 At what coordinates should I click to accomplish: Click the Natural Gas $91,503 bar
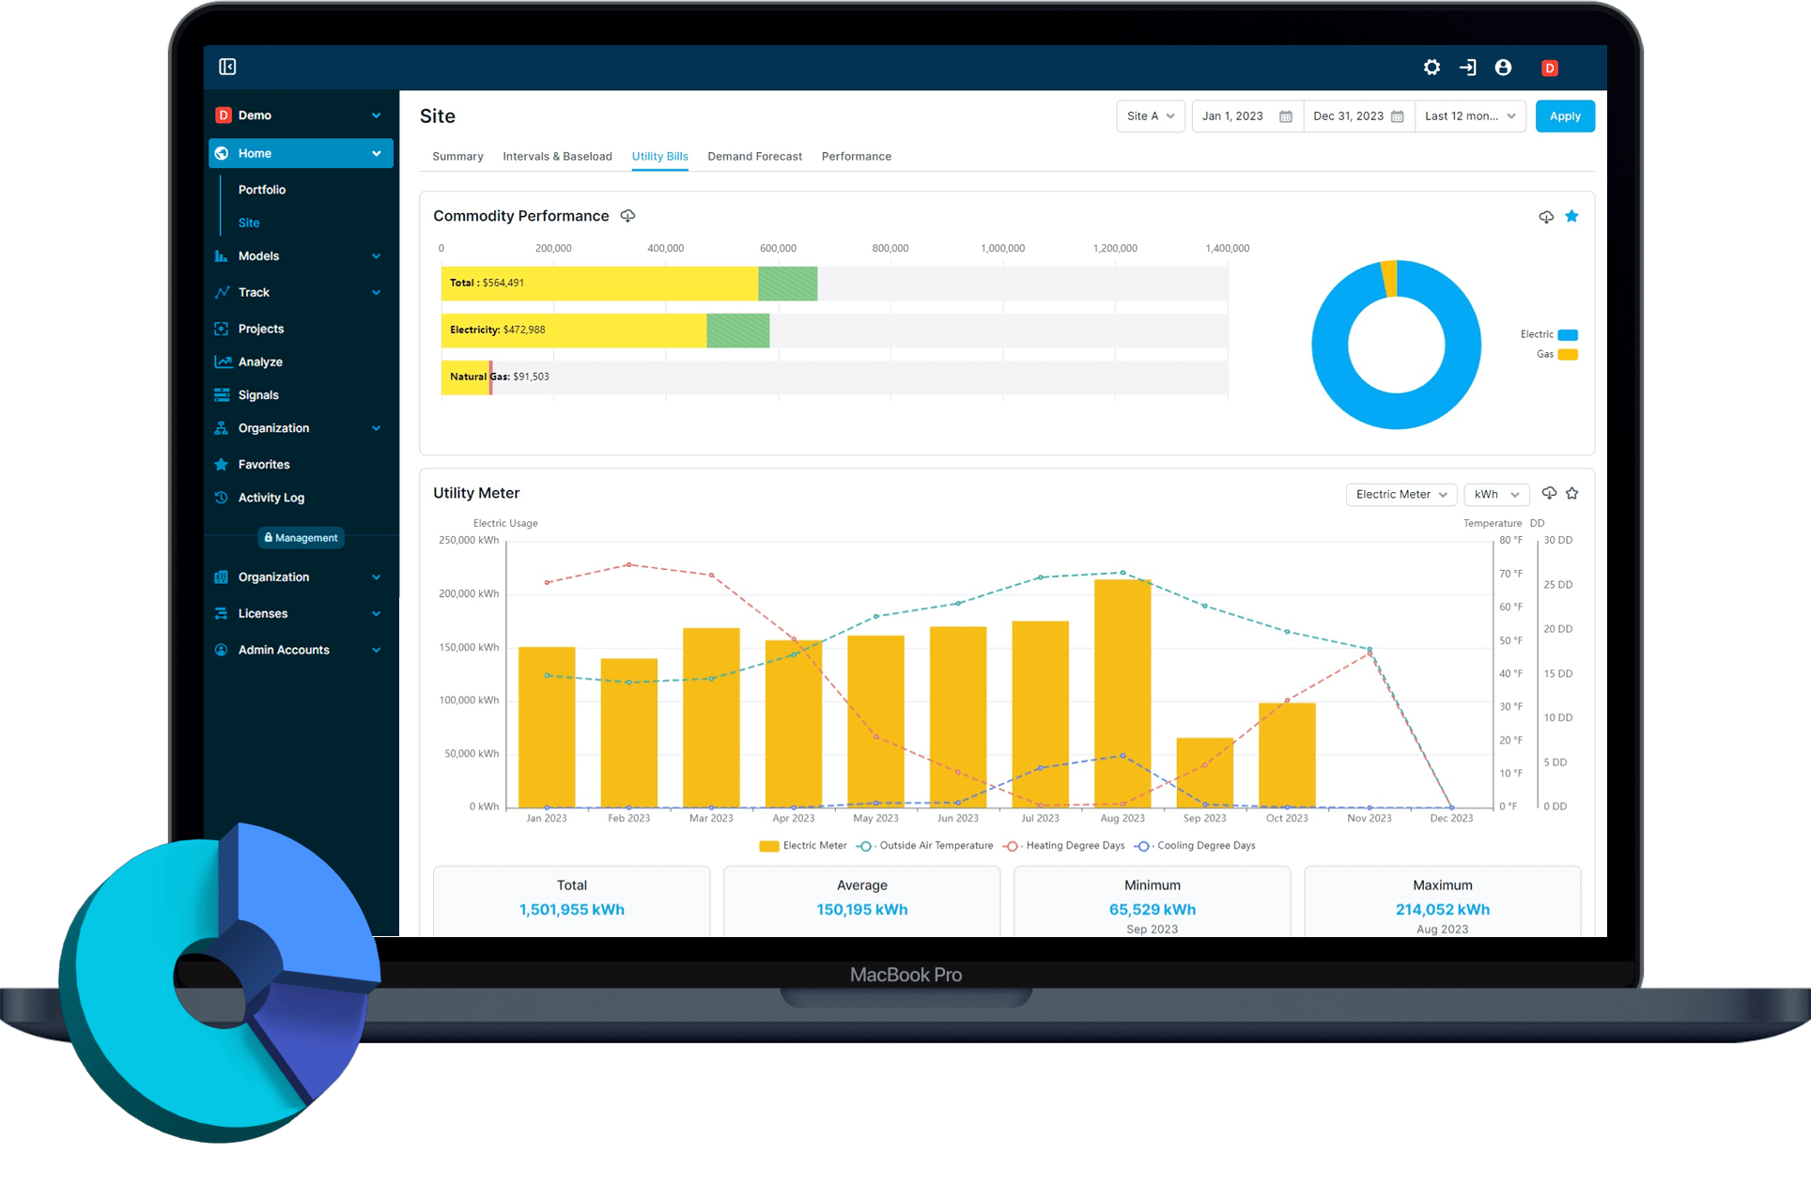467,377
